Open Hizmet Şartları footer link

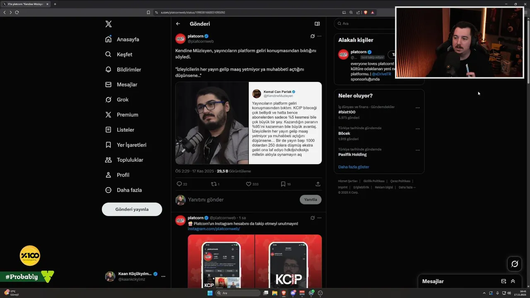coord(348,181)
